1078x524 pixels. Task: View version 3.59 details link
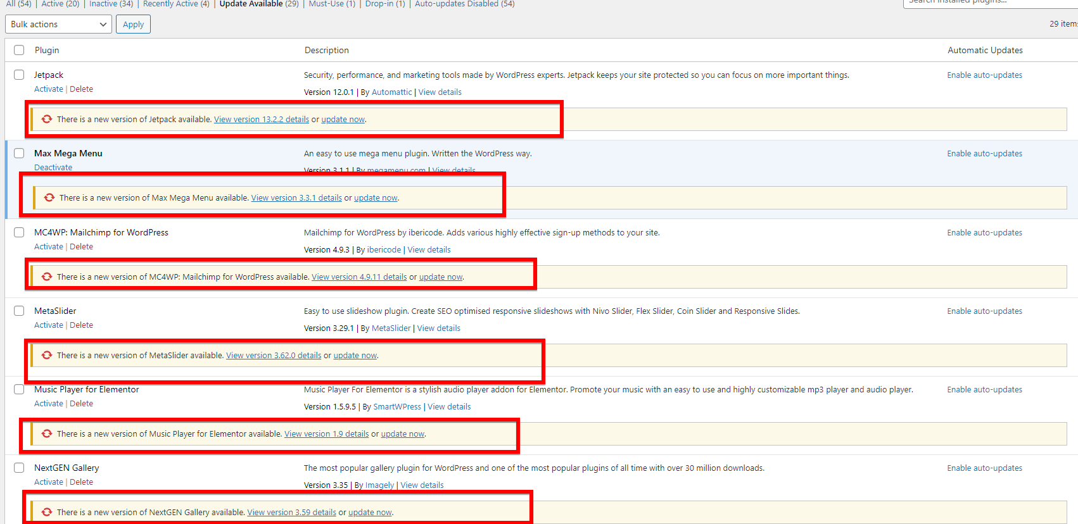292,512
